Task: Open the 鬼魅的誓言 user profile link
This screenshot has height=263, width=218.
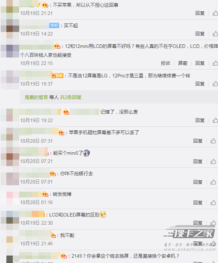Action: (36, 97)
